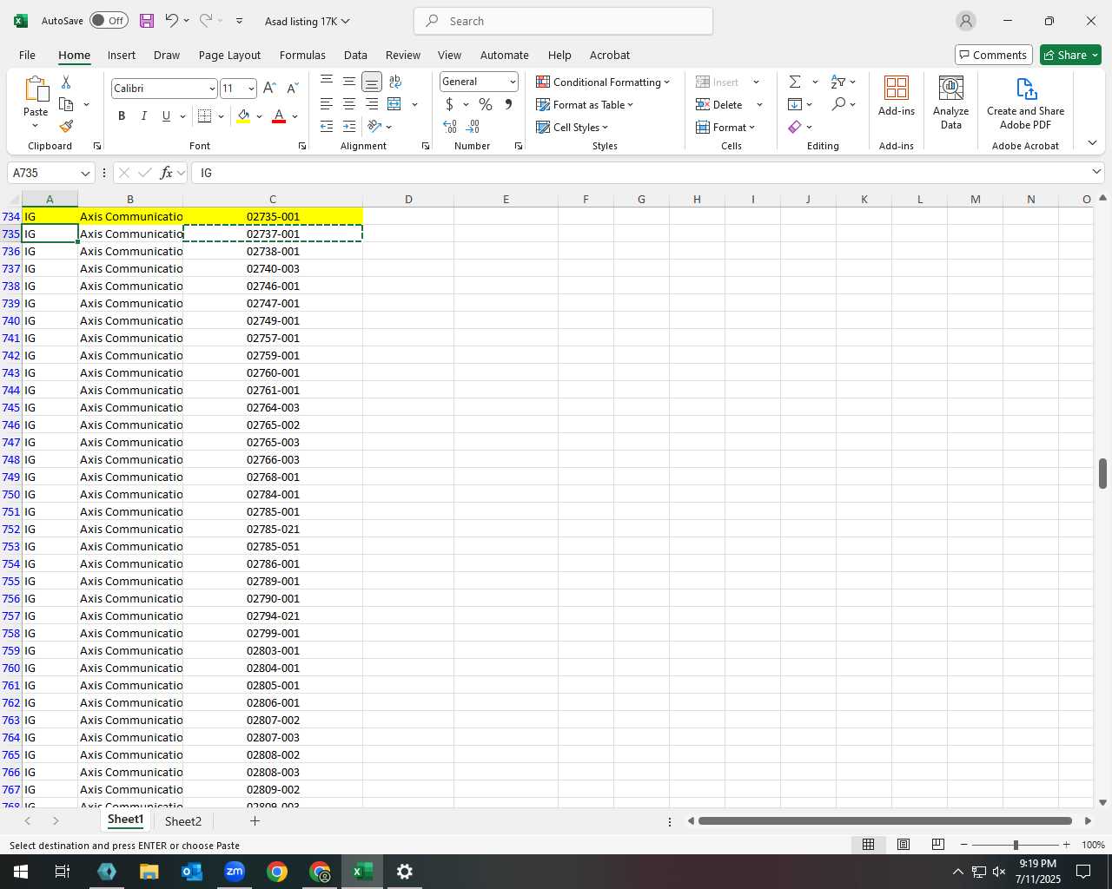Expand Conditional Formatting menu
Screen dimensions: 1112x889
click(603, 82)
